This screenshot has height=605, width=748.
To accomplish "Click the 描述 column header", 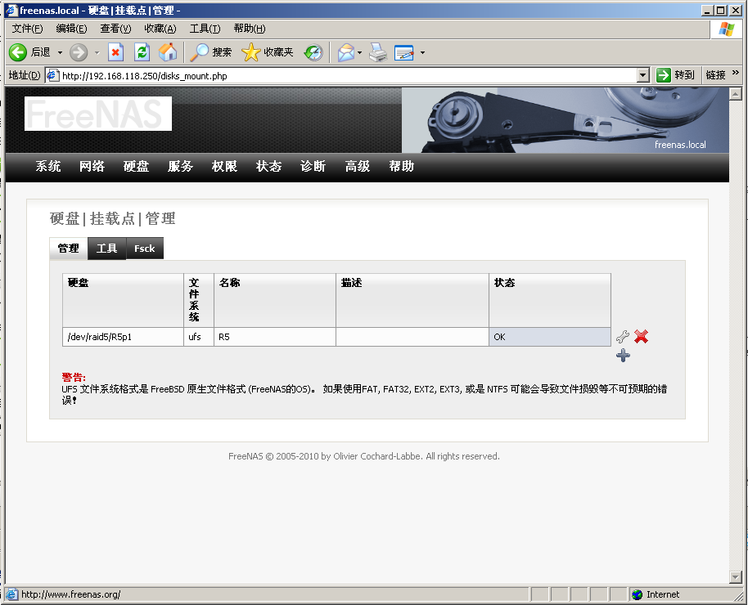I will [412, 300].
